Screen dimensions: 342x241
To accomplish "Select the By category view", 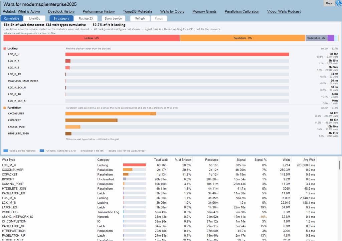I will tap(61, 18).
